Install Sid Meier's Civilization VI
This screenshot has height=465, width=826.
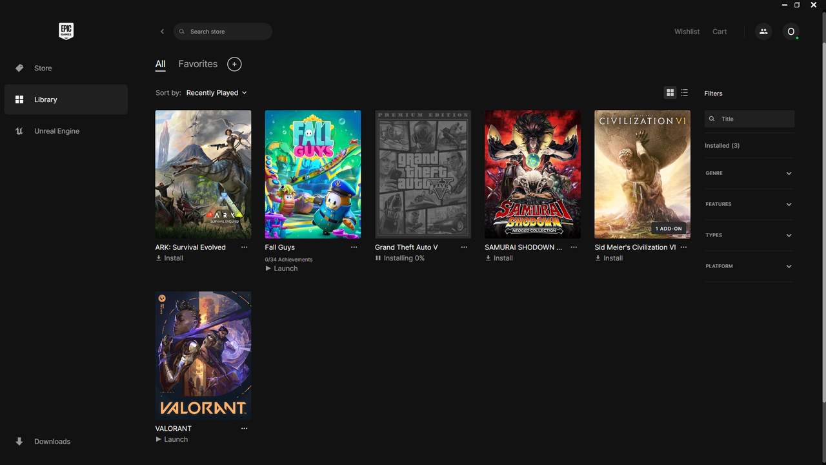point(609,258)
